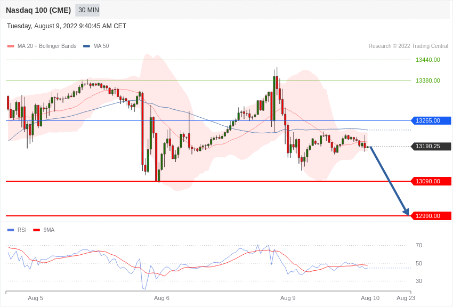Click the RSI legend label
Image resolution: width=453 pixels, height=307 pixels.
pos(22,230)
